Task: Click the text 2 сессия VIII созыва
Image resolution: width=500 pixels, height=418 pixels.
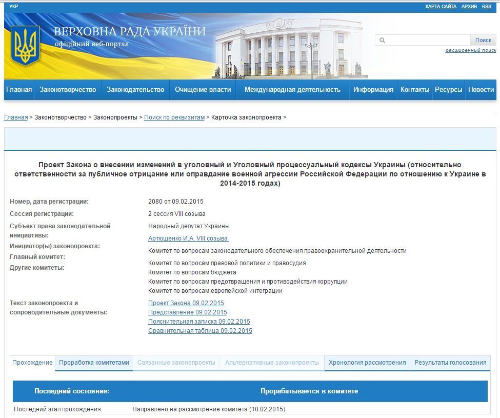Action: (x=176, y=214)
